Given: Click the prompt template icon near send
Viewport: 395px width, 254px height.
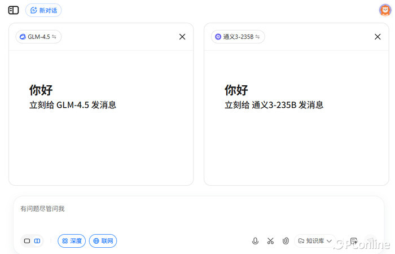Looking at the screenshot, I should click(x=354, y=241).
